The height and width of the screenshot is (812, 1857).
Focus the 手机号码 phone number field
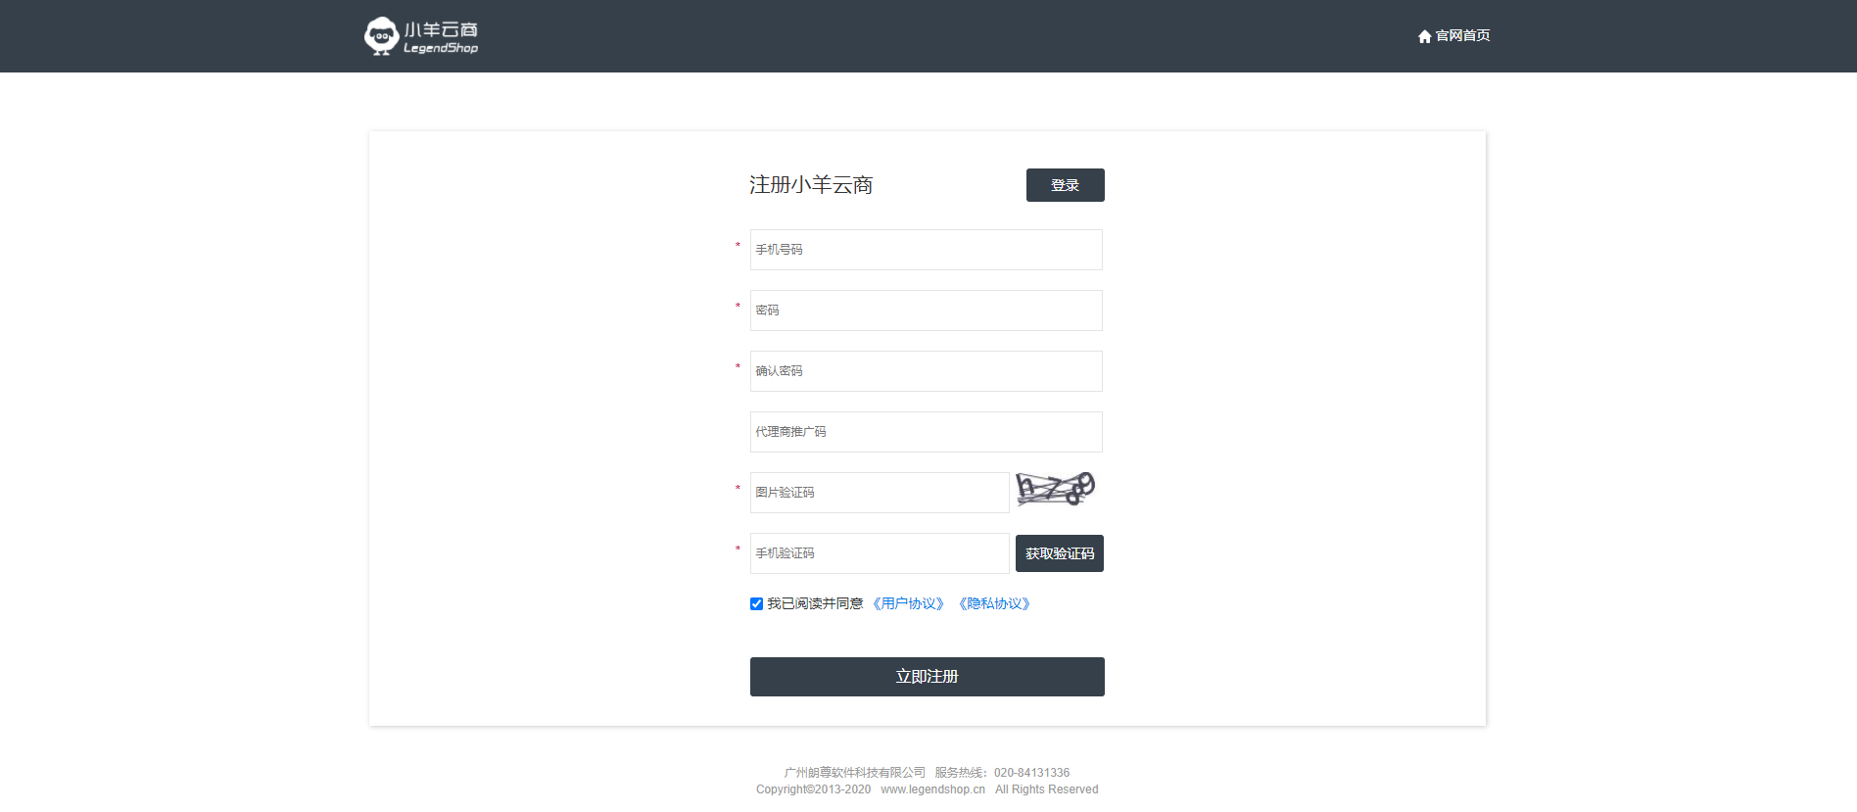pos(926,250)
